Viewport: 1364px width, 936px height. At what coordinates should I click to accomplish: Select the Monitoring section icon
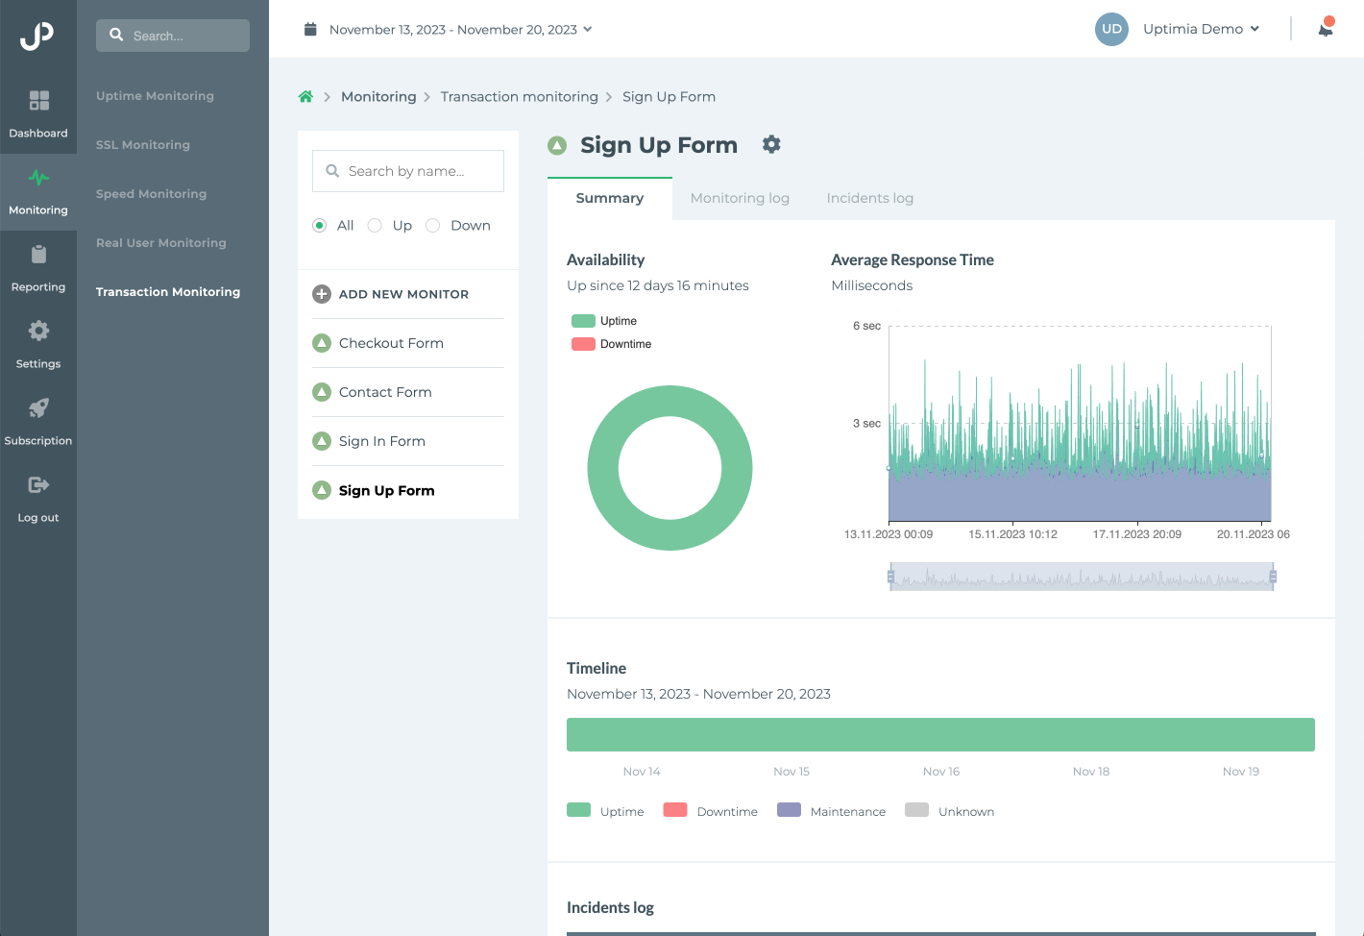click(x=38, y=189)
